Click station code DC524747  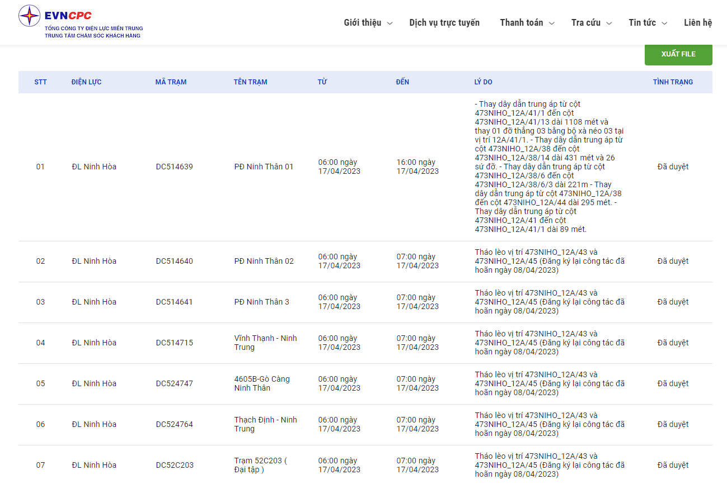174,383
